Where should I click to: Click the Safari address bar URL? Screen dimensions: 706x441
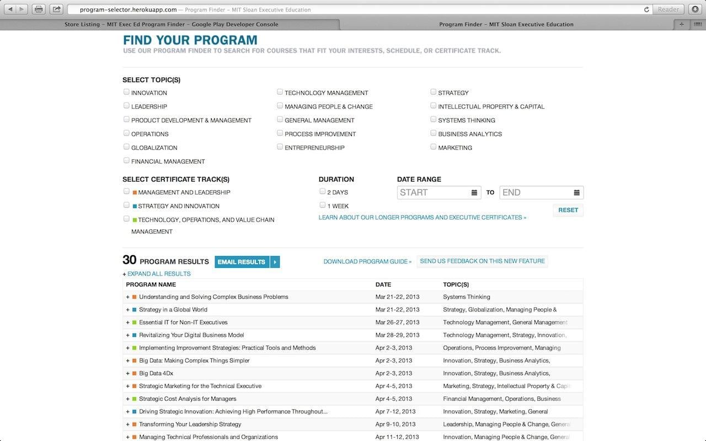(x=128, y=9)
